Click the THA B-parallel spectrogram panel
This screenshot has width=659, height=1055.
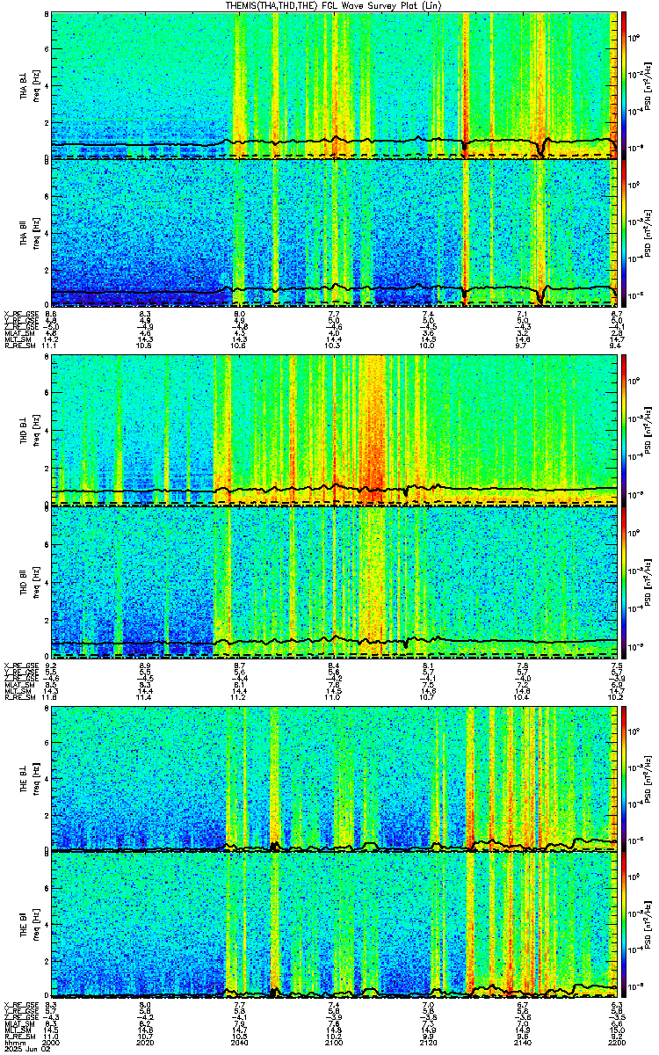click(x=335, y=233)
